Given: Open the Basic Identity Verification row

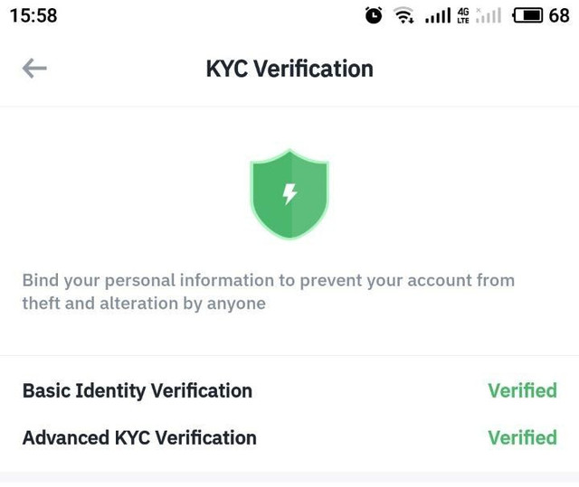Looking at the screenshot, I should (138, 390).
